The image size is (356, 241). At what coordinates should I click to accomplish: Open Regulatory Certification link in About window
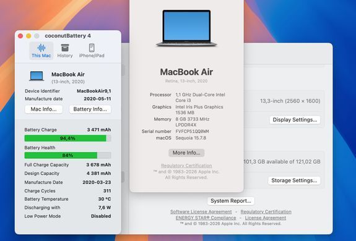pyautogui.click(x=186, y=166)
